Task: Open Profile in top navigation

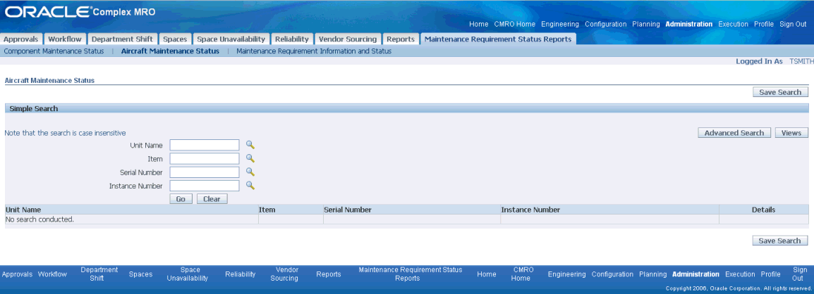Action: coord(764,25)
